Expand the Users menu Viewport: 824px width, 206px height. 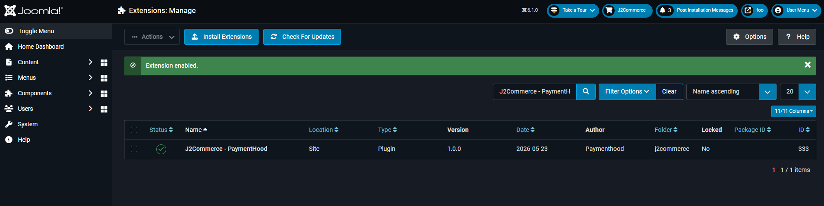pyautogui.click(x=25, y=109)
